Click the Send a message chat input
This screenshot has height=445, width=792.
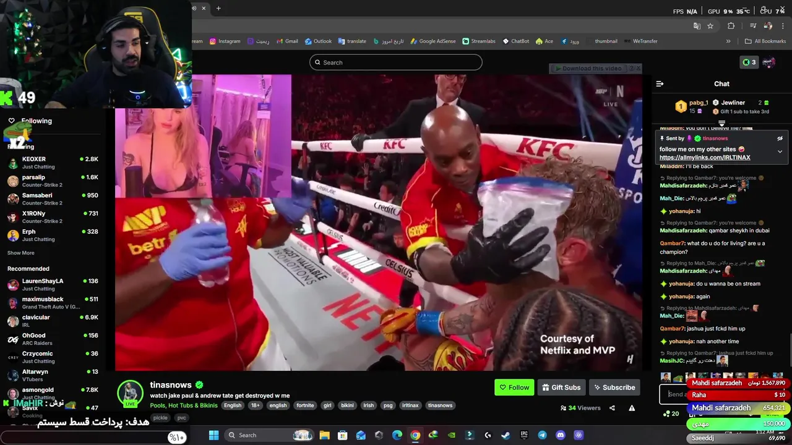pos(674,394)
